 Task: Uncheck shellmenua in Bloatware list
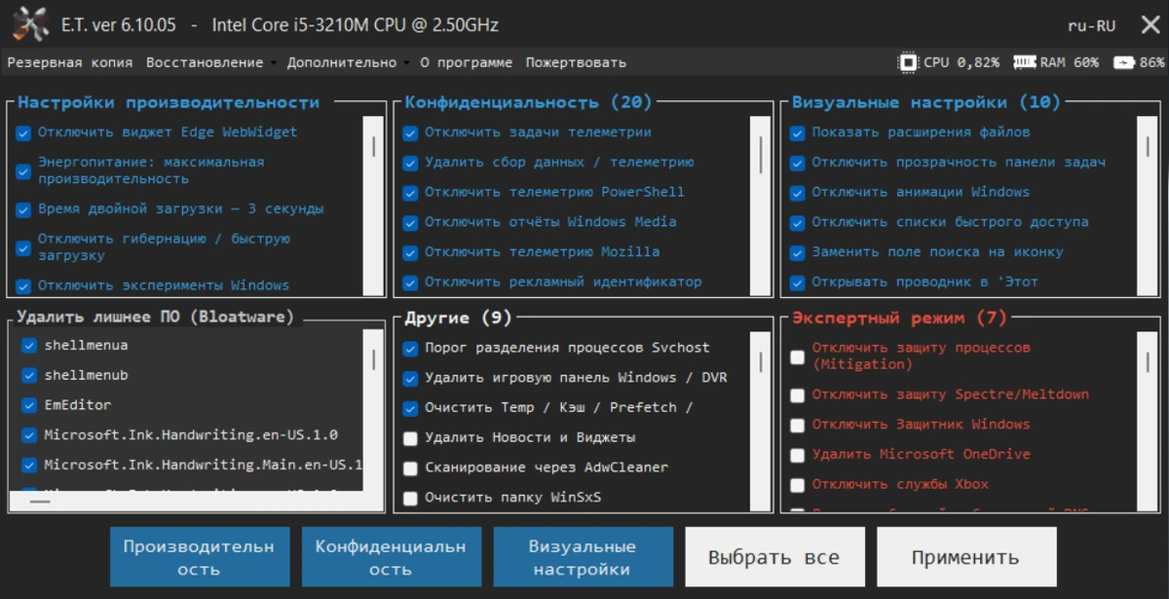pos(29,346)
